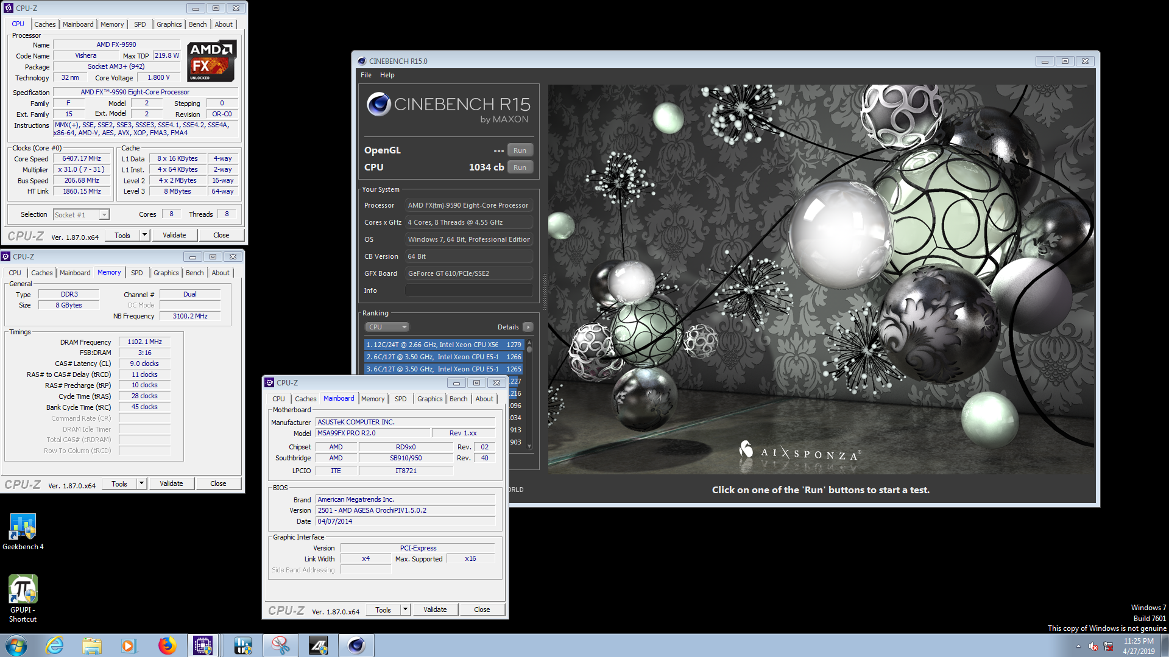Minimize the Cinebench R15.0 window
This screenshot has width=1169, height=657.
tap(1045, 61)
